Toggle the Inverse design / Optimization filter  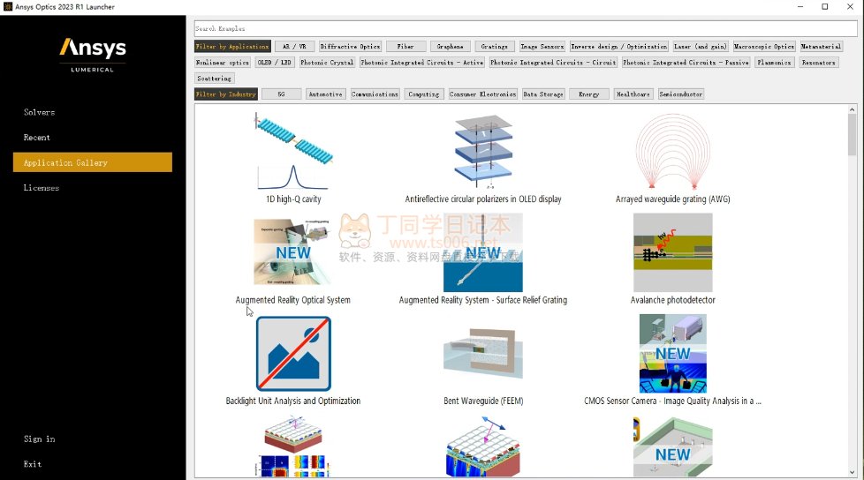(618, 46)
